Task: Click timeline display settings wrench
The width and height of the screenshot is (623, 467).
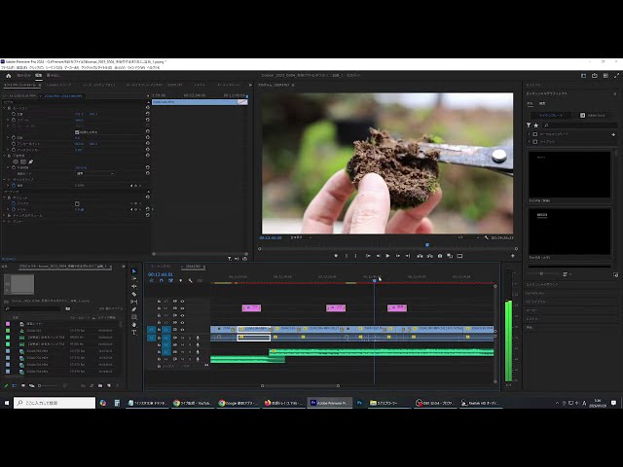Action: tap(191, 280)
